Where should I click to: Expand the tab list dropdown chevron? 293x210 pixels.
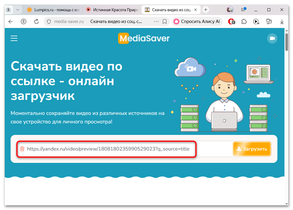click(18, 10)
